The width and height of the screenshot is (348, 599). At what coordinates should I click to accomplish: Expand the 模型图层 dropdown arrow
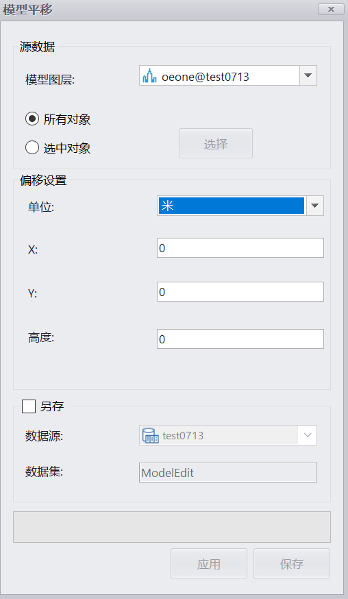pos(308,75)
